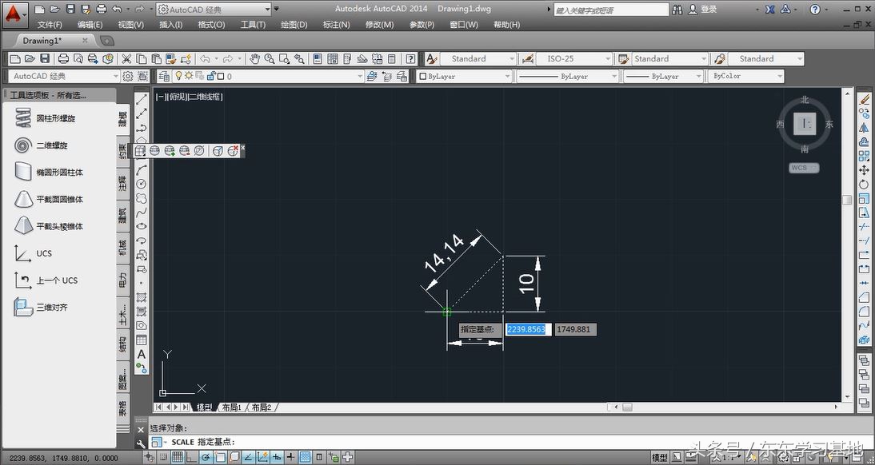Select the 圆柱形螺旋 (cylindrical helix) tool
The image size is (875, 465).
pos(55,118)
